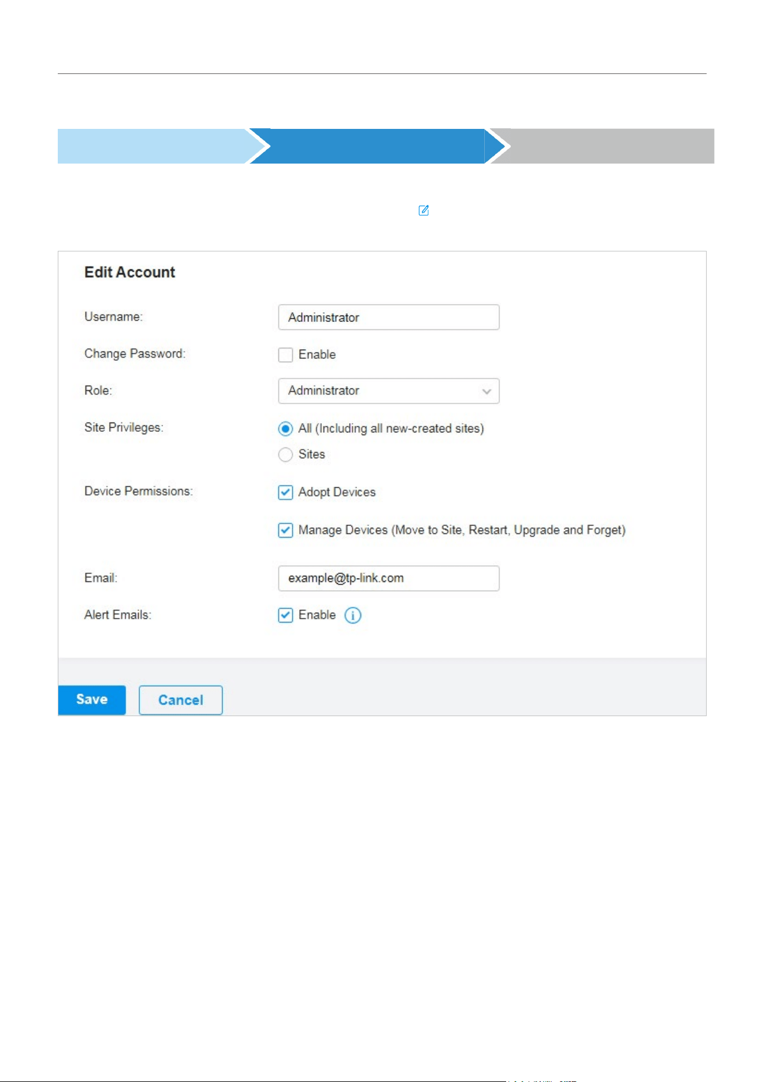The height and width of the screenshot is (1082, 765).
Task: Save the account changes
Action: 92,700
